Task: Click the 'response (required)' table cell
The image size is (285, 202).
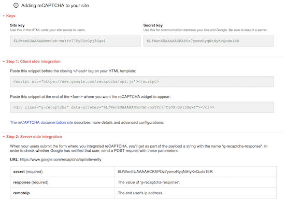Action: pyautogui.click(x=62, y=182)
